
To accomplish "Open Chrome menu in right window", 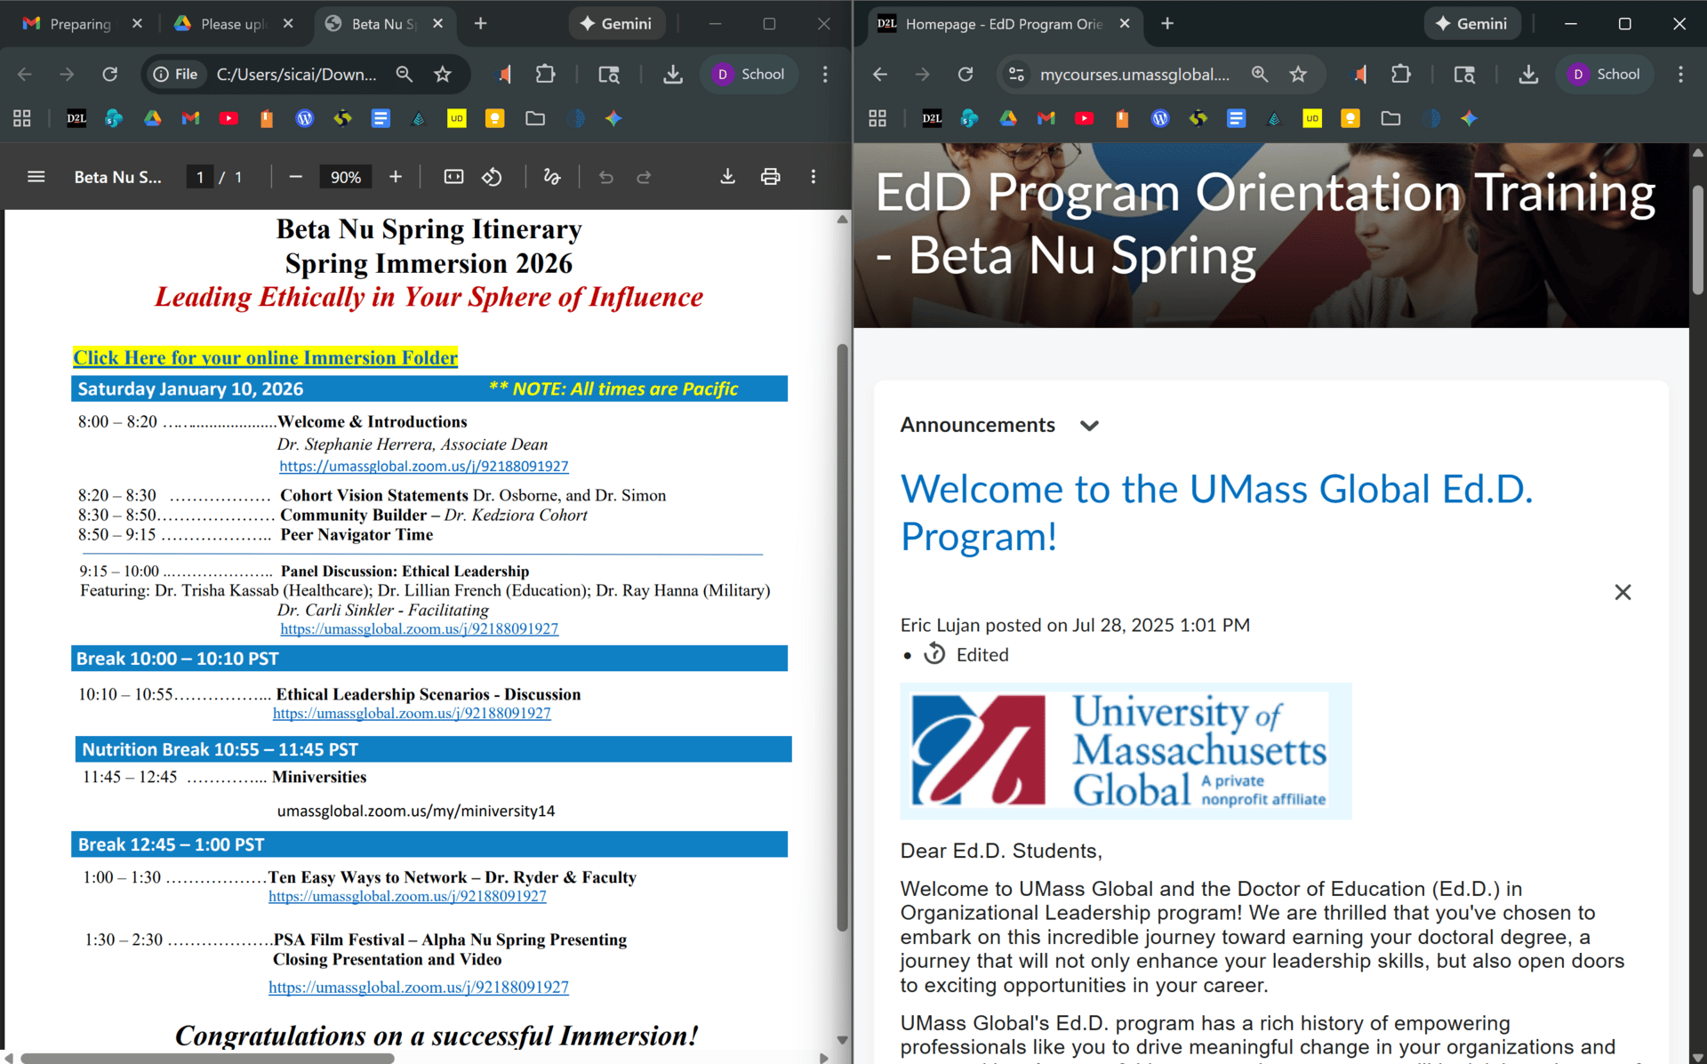I will click(1679, 75).
